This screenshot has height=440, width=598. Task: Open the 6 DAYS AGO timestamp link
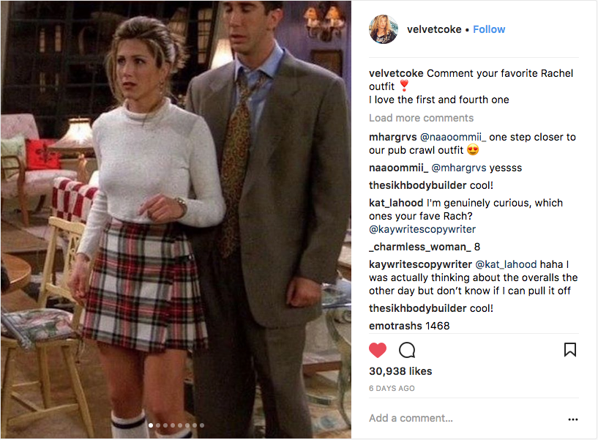pyautogui.click(x=392, y=388)
